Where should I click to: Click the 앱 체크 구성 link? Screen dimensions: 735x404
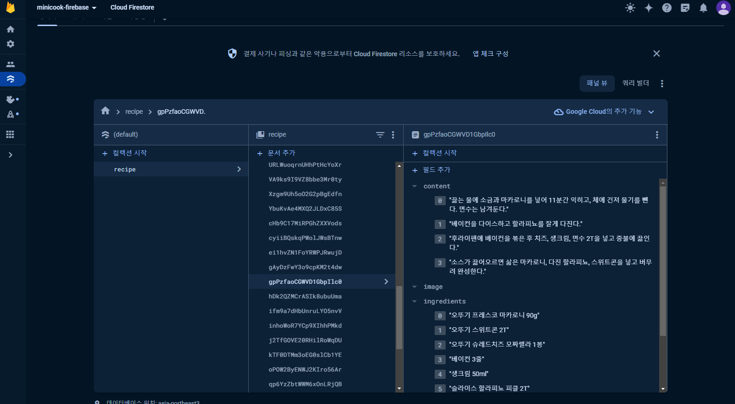tap(490, 53)
